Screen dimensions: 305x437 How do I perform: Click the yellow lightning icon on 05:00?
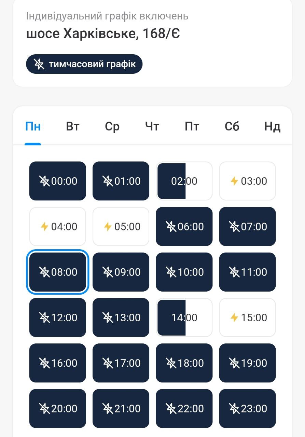108,226
